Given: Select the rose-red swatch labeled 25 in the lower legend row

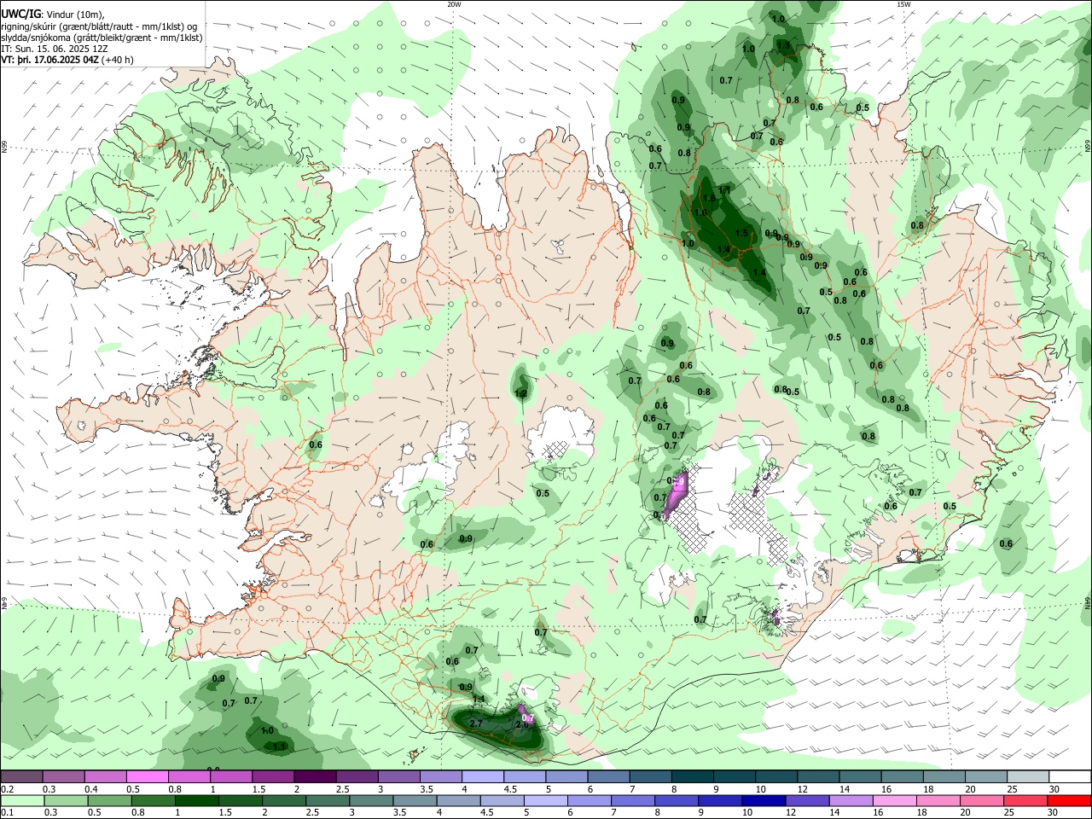Looking at the screenshot, I should [1026, 801].
